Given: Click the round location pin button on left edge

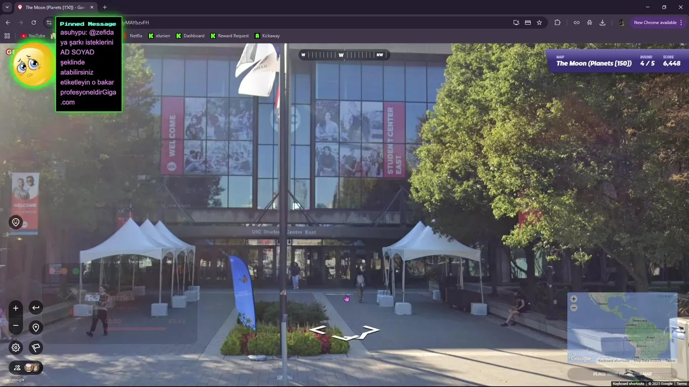Looking at the screenshot, I should pos(16,223).
